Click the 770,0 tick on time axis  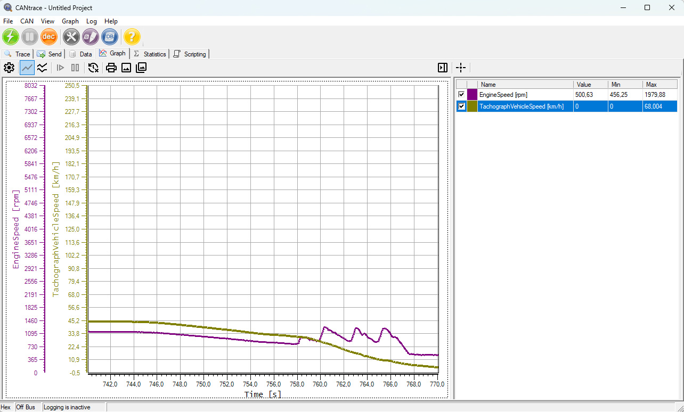point(437,384)
